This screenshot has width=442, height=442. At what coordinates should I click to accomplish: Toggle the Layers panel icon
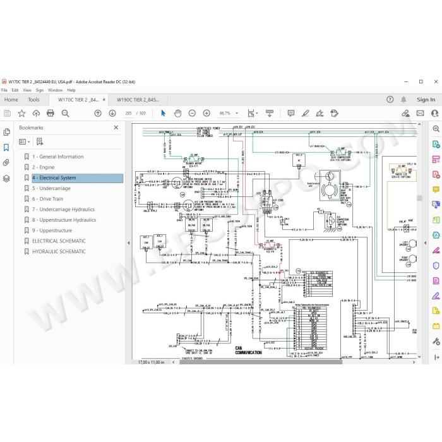pos(6,178)
